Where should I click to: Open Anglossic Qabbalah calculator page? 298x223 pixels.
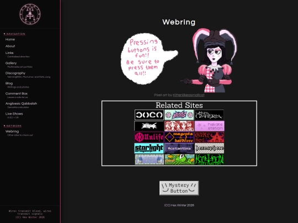pyautogui.click(x=22, y=104)
